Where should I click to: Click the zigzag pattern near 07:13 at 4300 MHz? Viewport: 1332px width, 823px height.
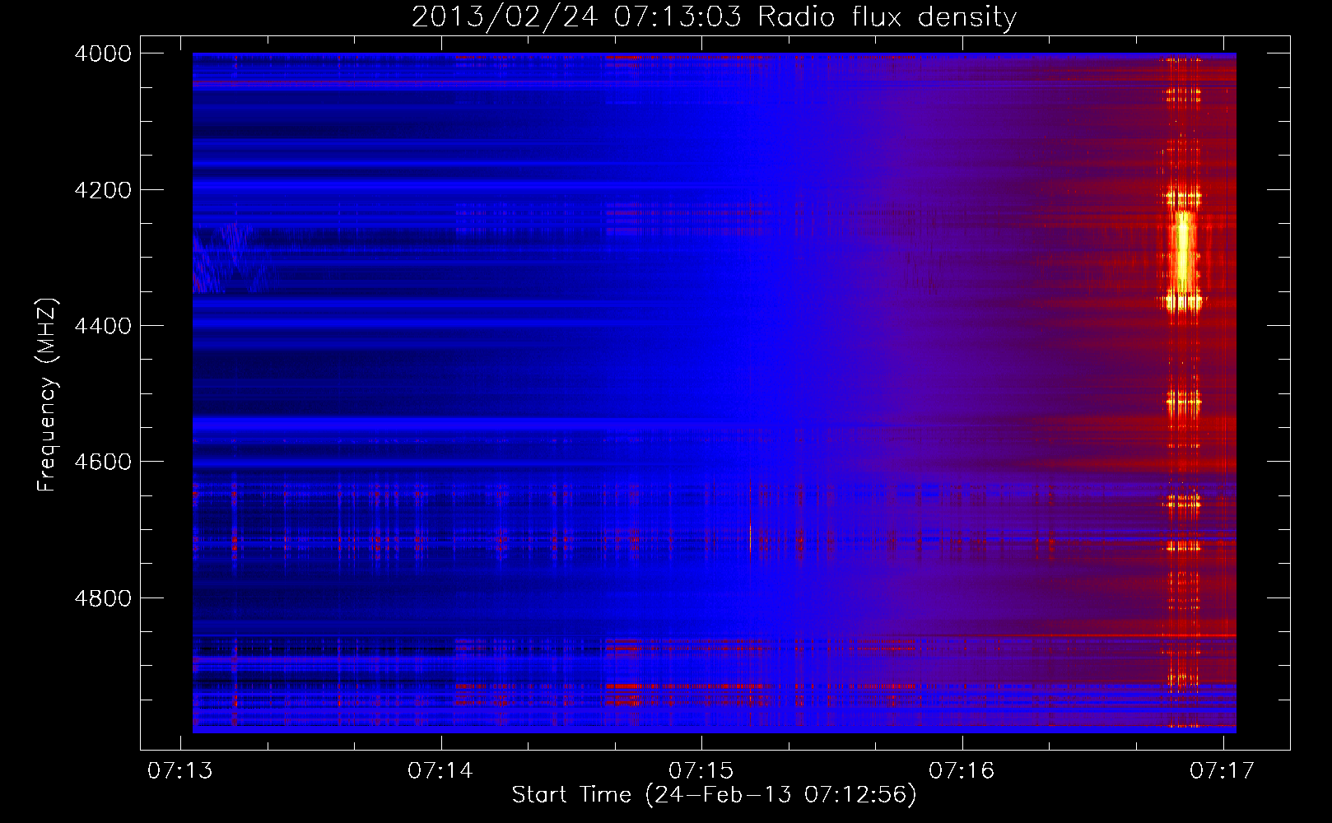click(232, 258)
